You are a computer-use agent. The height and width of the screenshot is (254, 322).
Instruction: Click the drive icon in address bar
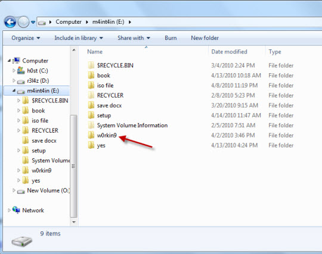click(42, 23)
